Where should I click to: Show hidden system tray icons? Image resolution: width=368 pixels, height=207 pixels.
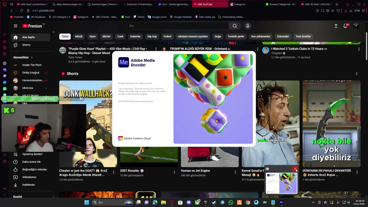pos(313,202)
